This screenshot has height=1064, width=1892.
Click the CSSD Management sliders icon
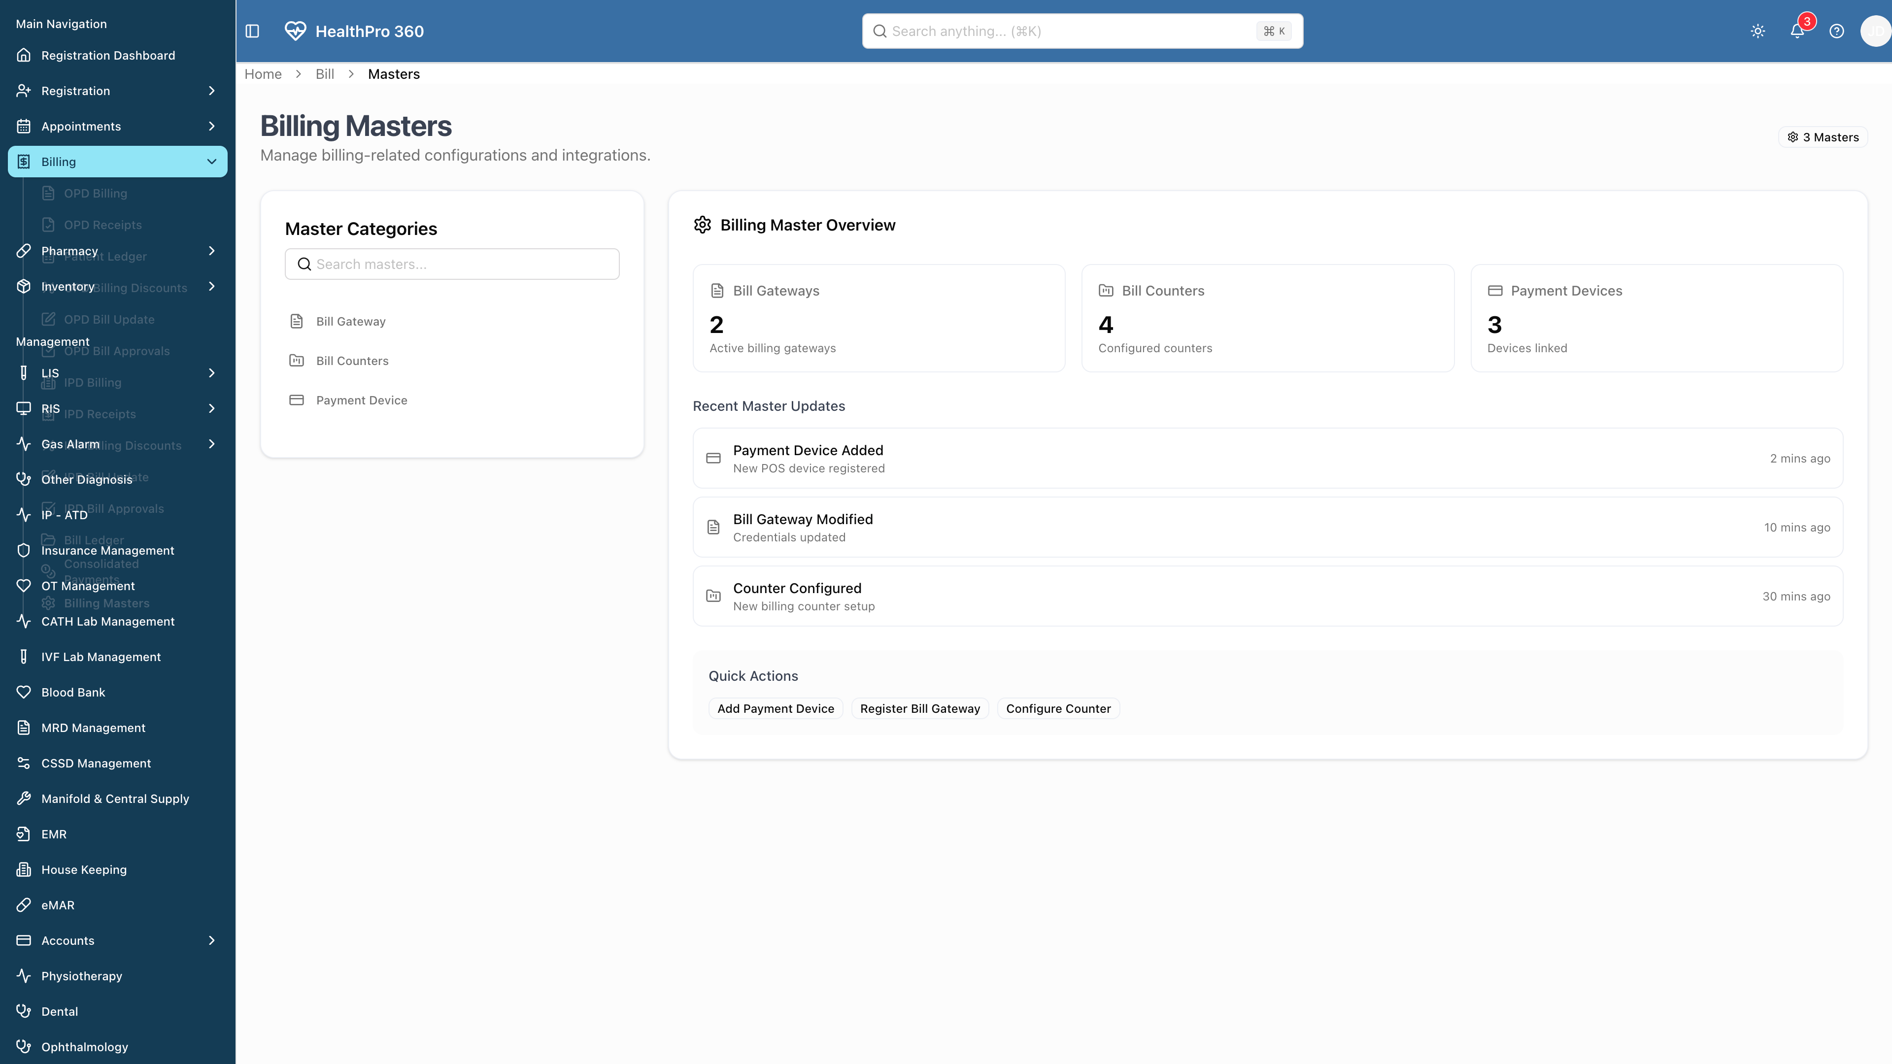[24, 763]
